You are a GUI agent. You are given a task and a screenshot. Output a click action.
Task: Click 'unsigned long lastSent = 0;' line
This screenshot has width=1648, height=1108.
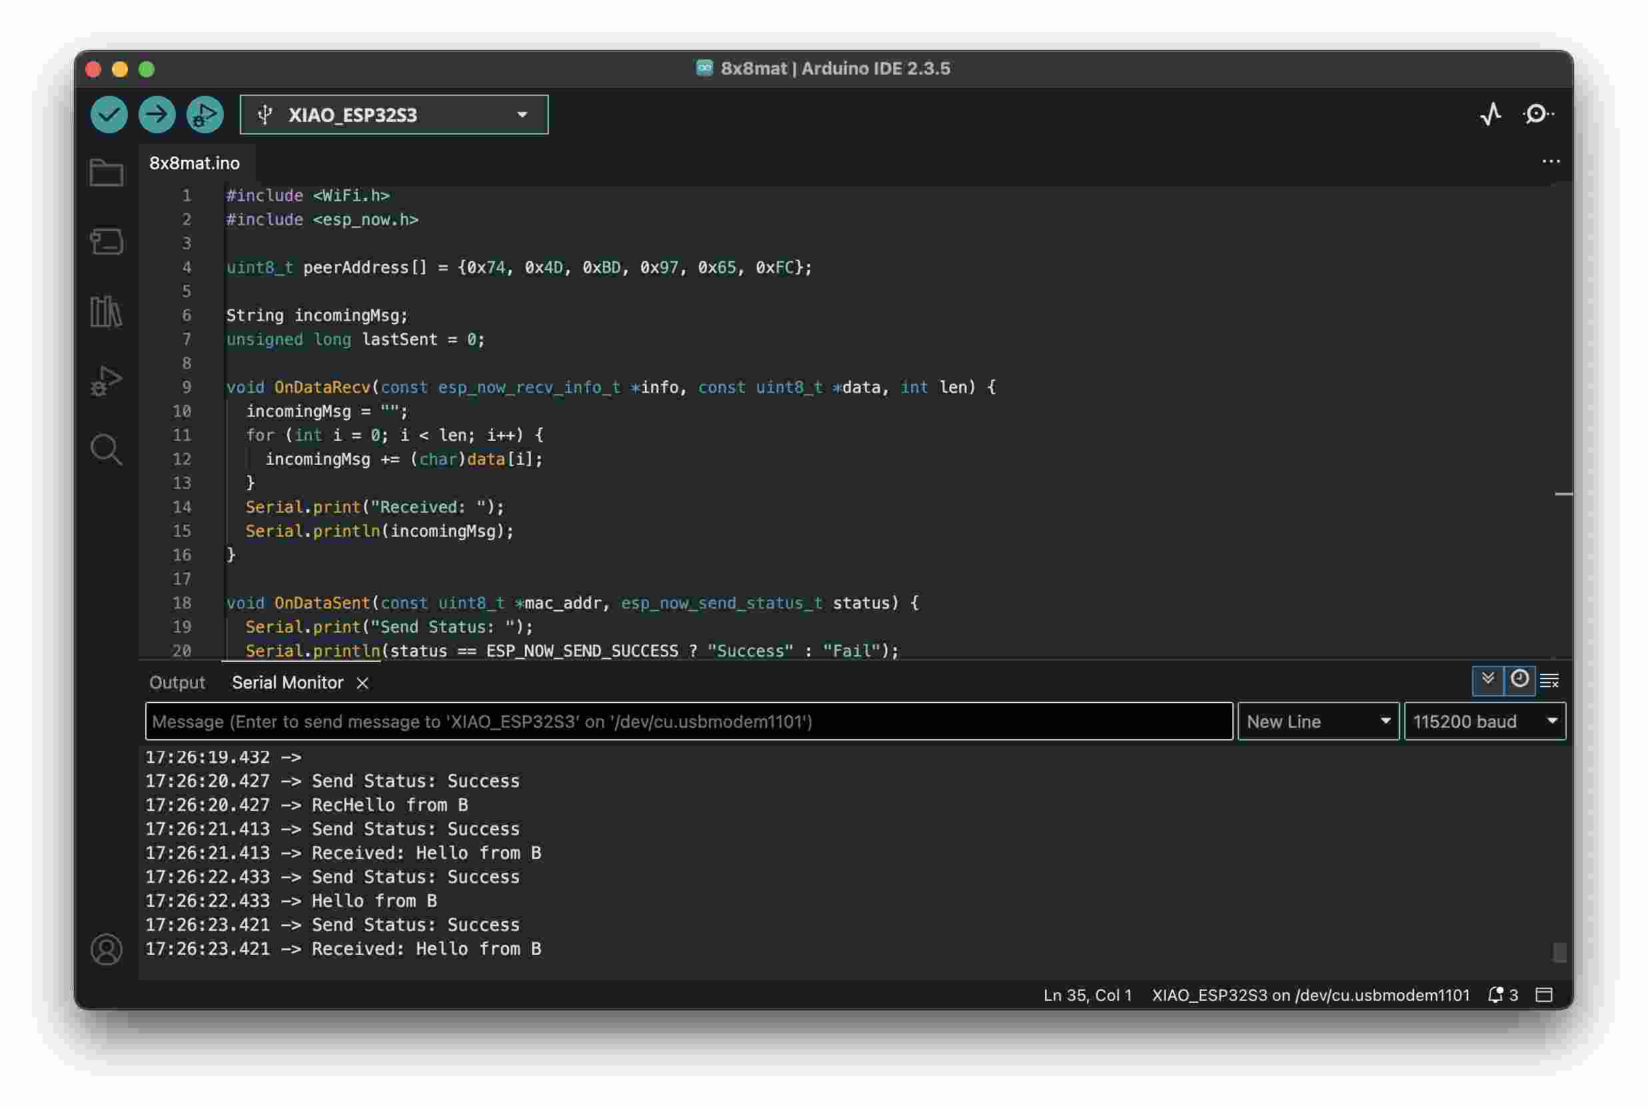coord(356,339)
